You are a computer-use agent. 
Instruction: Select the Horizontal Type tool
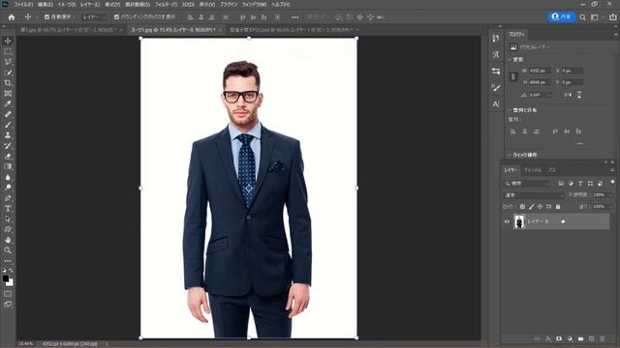[8, 209]
